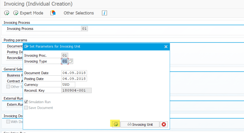Toggle the Simulation Run checkbox in the dialog
This screenshot has height=133, width=244.
[26, 102]
